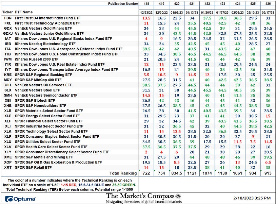Click iShares Nasdaq Biotechnology ETF name

tap(45, 44)
